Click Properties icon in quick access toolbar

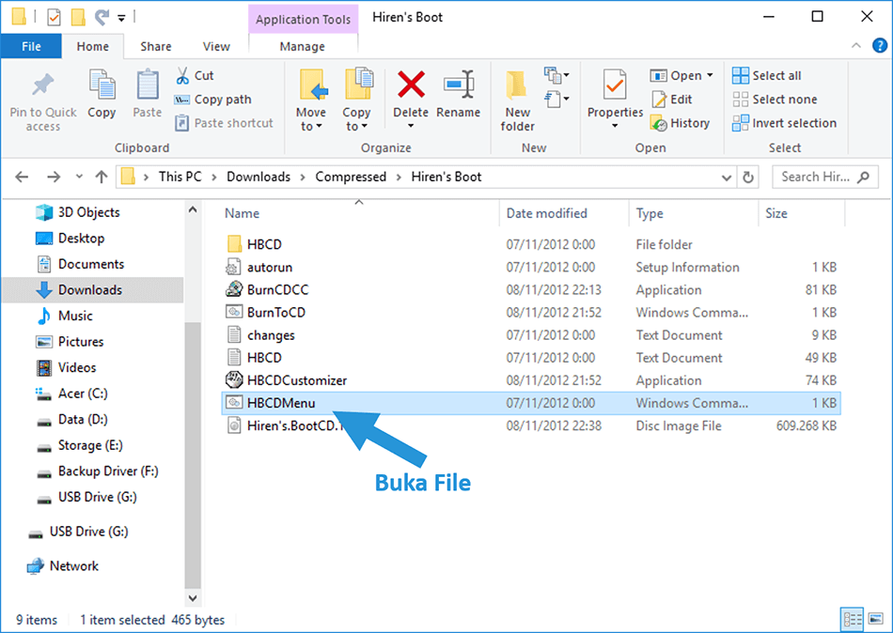pyautogui.click(x=54, y=17)
